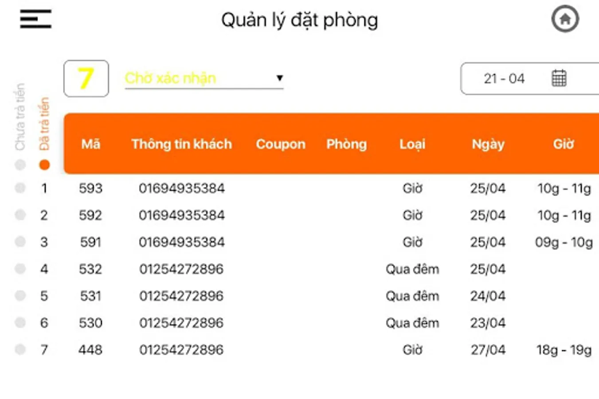Select the gray Chưa trả tiền indicator
This screenshot has width=599, height=399.
[20, 165]
